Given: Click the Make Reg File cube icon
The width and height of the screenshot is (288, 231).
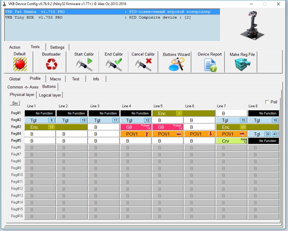Looking at the screenshot, I should point(242,64).
